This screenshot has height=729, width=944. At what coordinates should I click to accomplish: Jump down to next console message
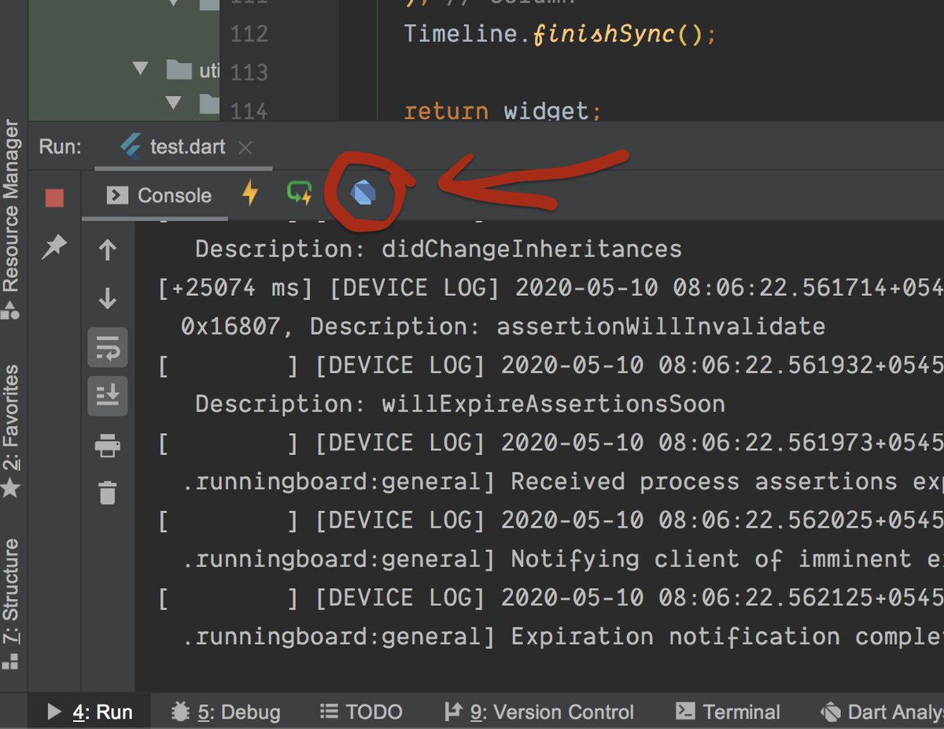[108, 299]
